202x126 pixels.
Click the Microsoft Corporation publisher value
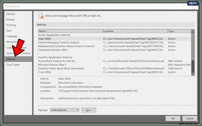point(71,83)
